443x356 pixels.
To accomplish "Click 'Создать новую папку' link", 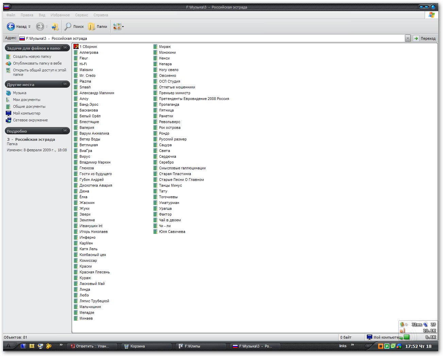I will (32, 57).
